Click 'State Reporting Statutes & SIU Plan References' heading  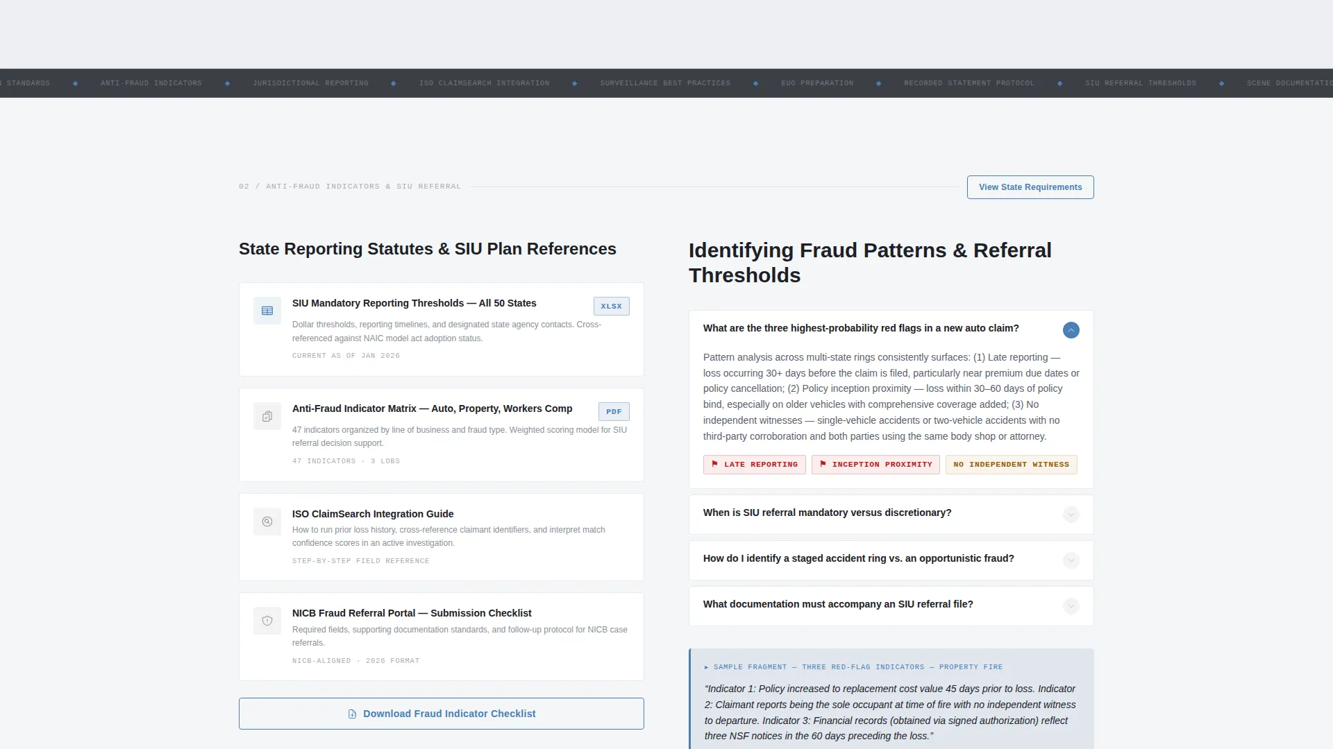[428, 249]
